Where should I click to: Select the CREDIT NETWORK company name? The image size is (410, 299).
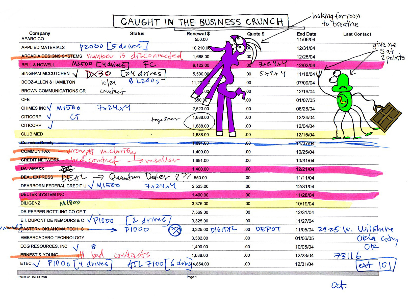40,160
